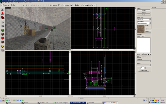Switch to the Auto VisGroups tab

[142, 36]
